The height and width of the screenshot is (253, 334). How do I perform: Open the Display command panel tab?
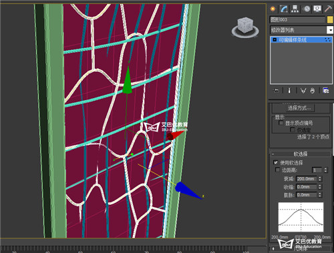[x=317, y=9]
